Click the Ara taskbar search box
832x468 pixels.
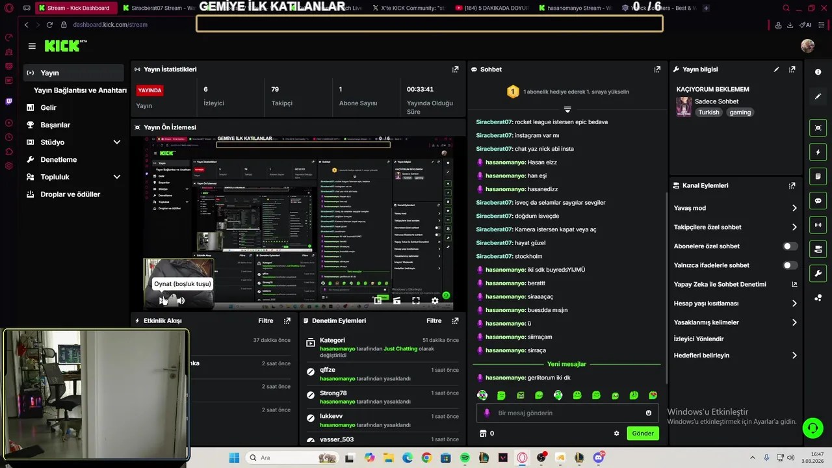click(x=292, y=458)
